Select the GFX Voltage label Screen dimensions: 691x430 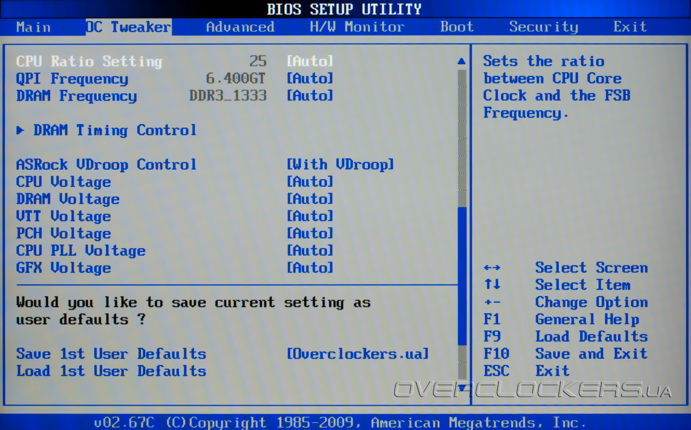[64, 268]
